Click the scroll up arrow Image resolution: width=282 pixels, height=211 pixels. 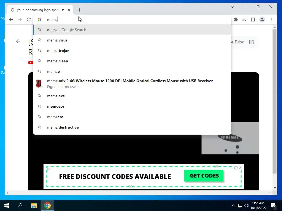pyautogui.click(x=275, y=27)
